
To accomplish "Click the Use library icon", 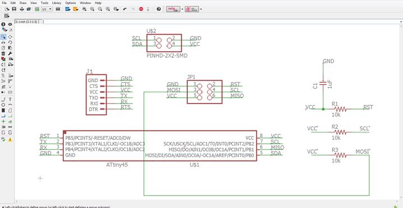I will [58, 9].
